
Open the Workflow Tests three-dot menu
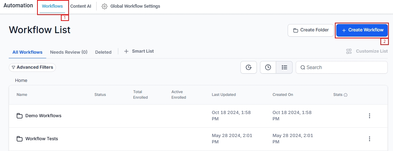pos(369,139)
